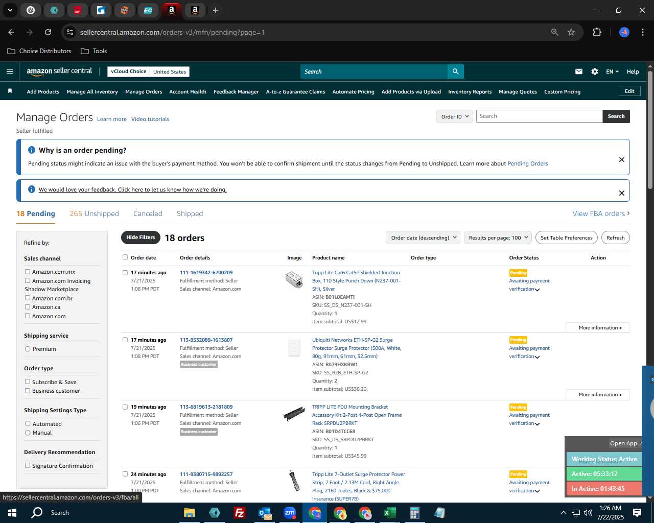This screenshot has width=654, height=523.
Task: Open FileZilla from taskbar
Action: tap(239, 513)
